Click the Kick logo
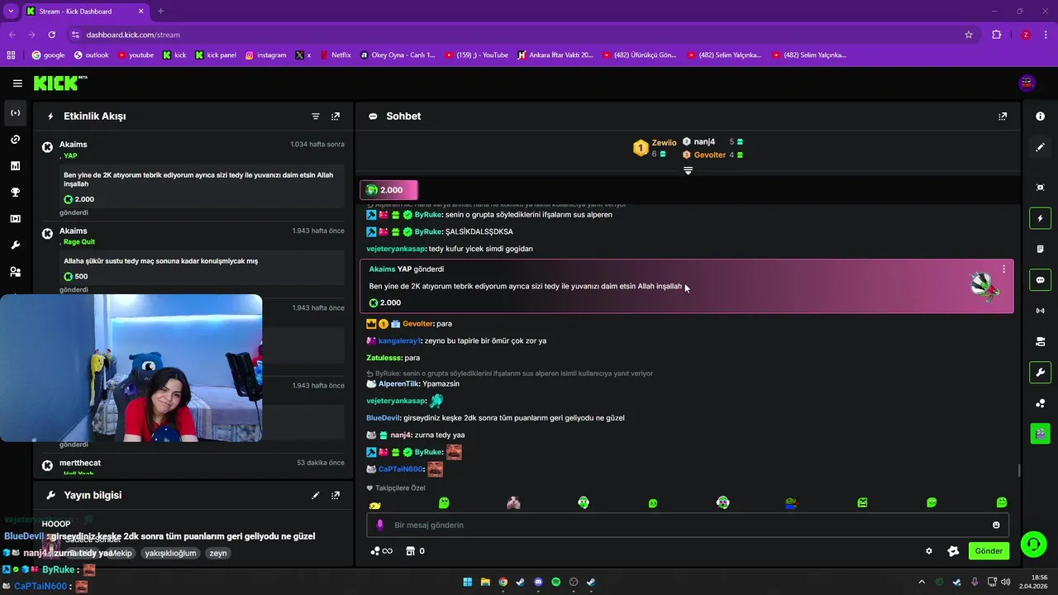Image resolution: width=1058 pixels, height=595 pixels. click(x=60, y=83)
